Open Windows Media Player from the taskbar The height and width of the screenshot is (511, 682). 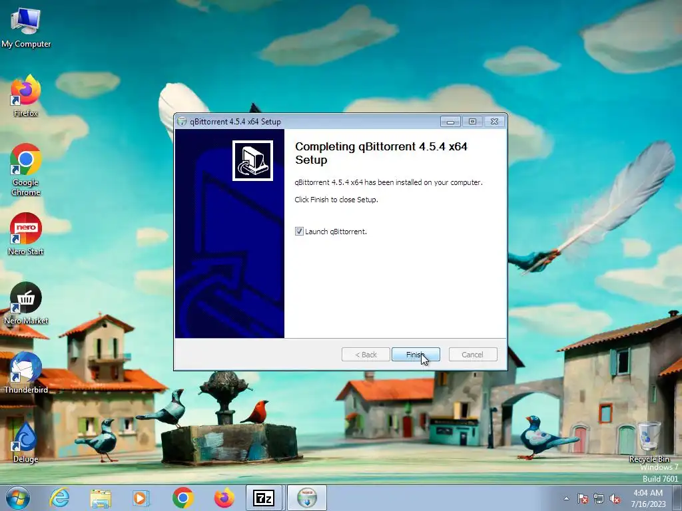[x=141, y=498]
